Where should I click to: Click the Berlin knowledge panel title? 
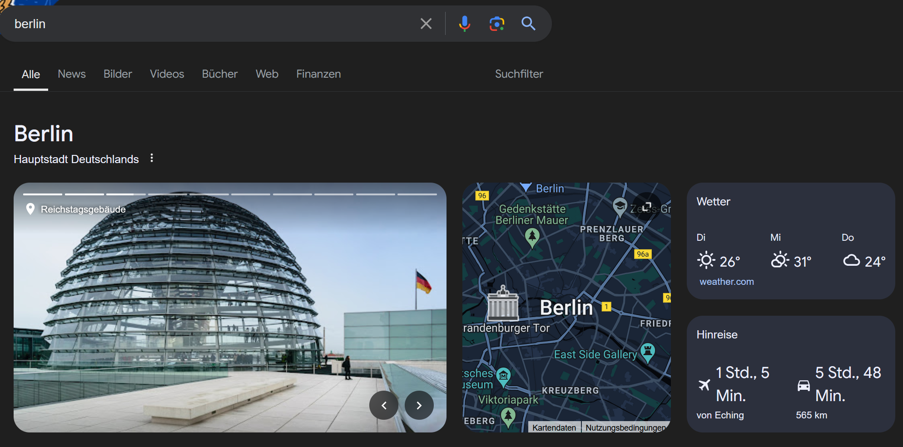click(44, 134)
